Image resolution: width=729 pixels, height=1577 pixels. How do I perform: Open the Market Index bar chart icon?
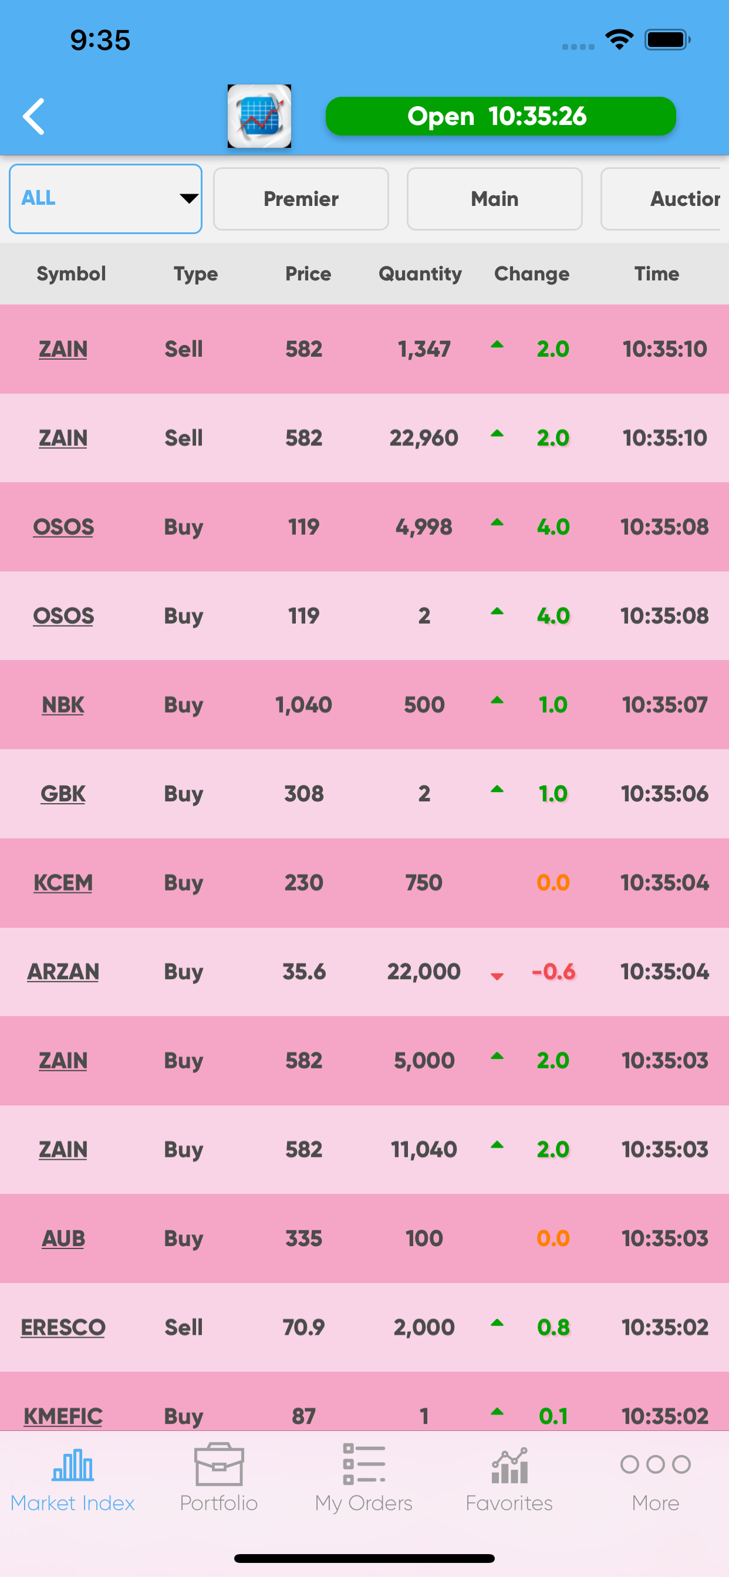click(73, 1465)
